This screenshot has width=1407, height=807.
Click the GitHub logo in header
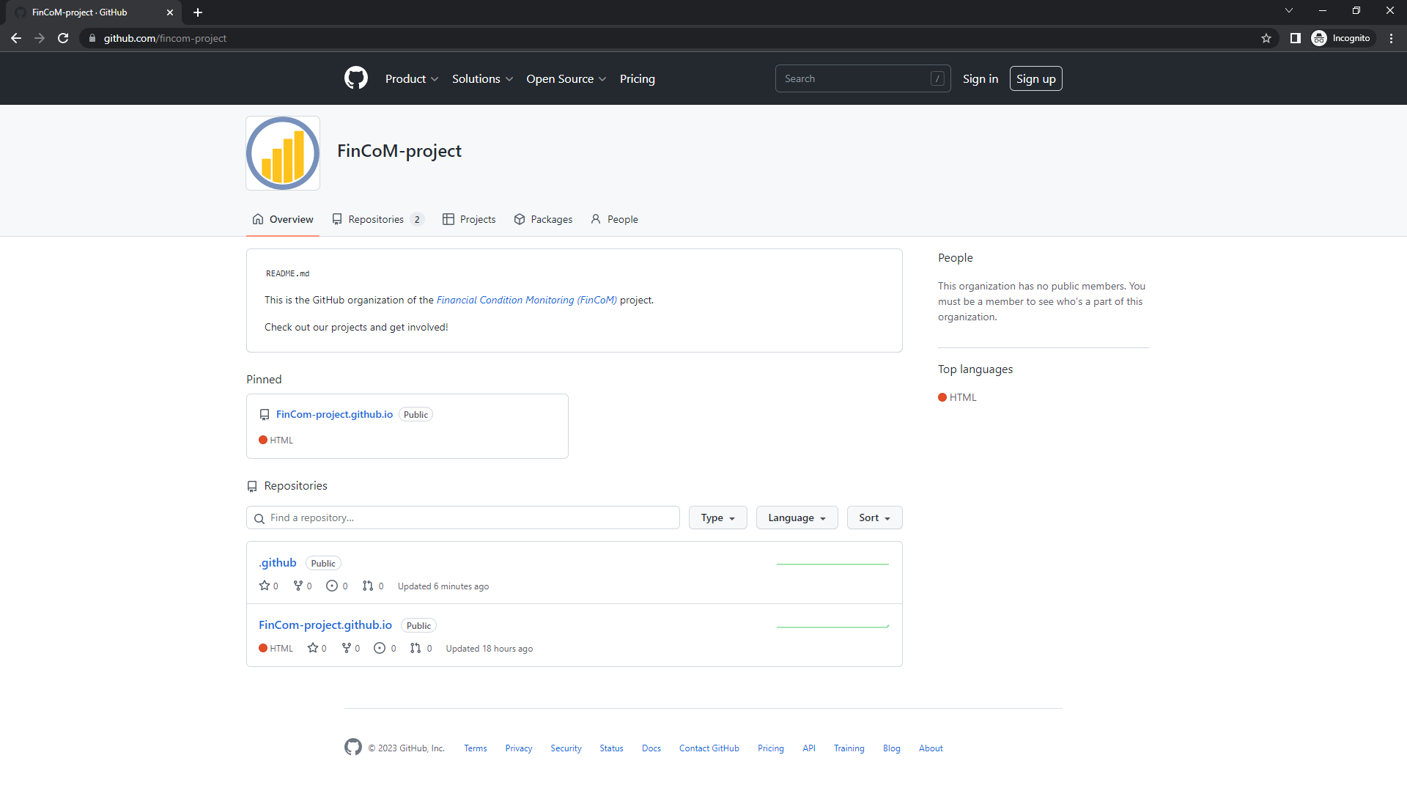356,78
